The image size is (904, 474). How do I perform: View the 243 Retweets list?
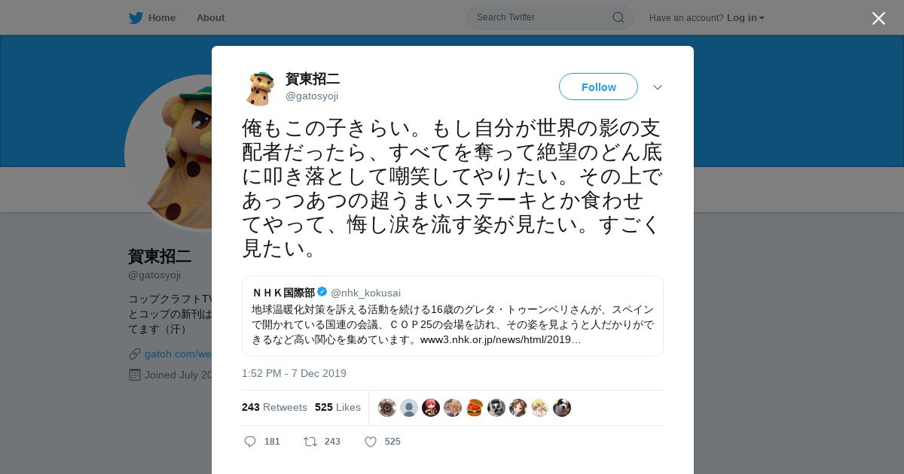click(x=274, y=407)
